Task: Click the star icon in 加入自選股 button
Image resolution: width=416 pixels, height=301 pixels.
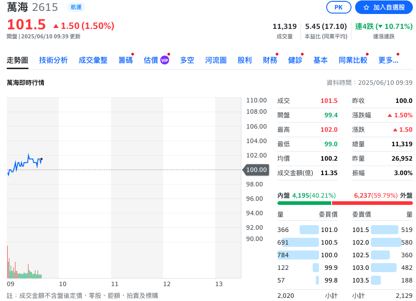Action: pyautogui.click(x=366, y=7)
